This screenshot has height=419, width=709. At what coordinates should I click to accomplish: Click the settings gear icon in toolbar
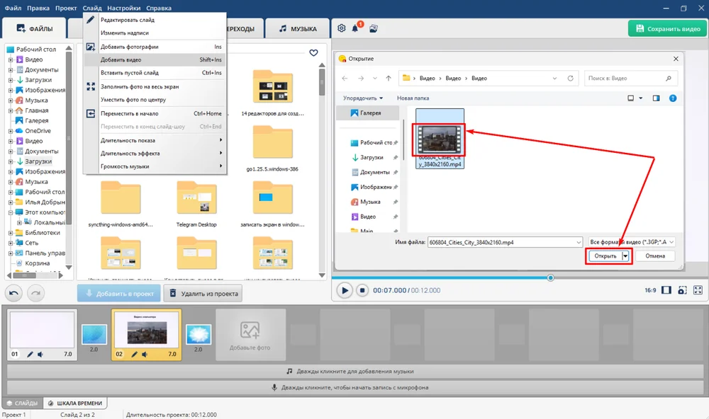coord(342,28)
